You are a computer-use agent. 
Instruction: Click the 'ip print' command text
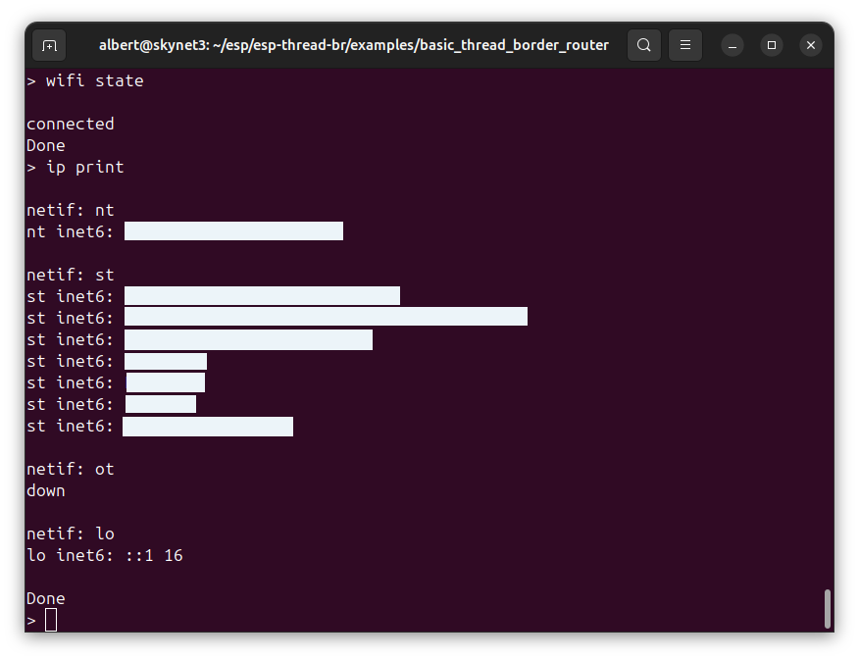(x=84, y=167)
